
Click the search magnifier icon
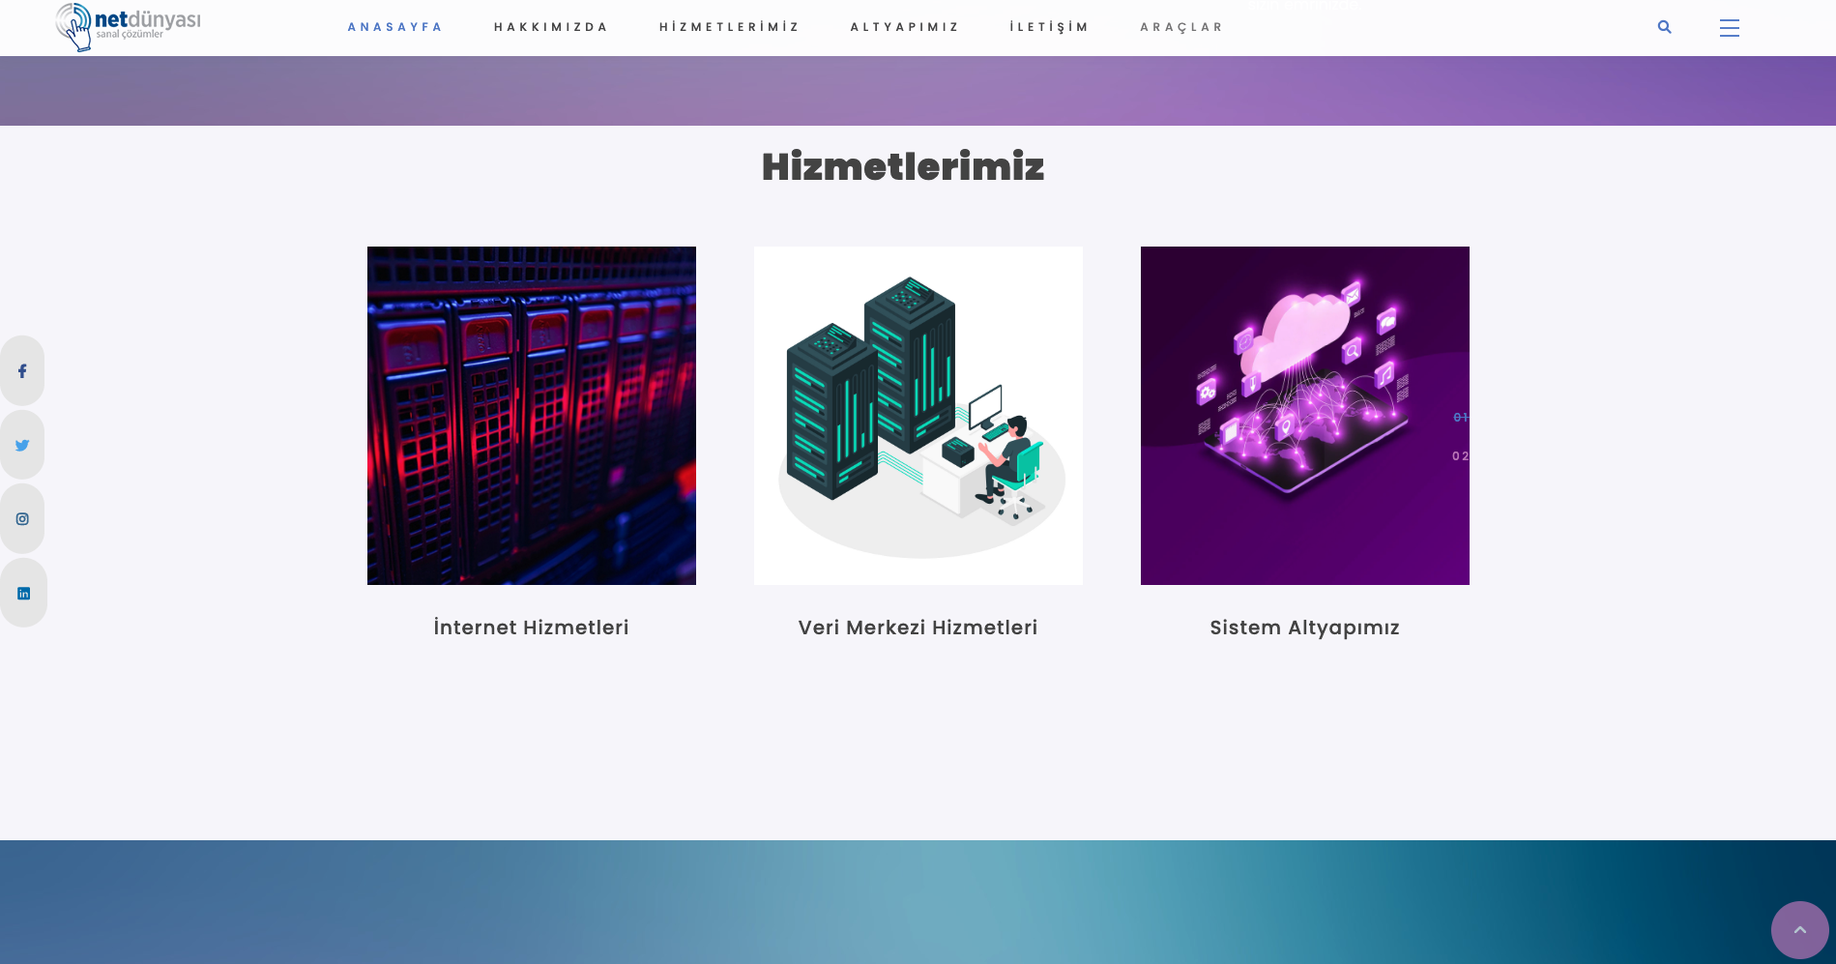1664,27
